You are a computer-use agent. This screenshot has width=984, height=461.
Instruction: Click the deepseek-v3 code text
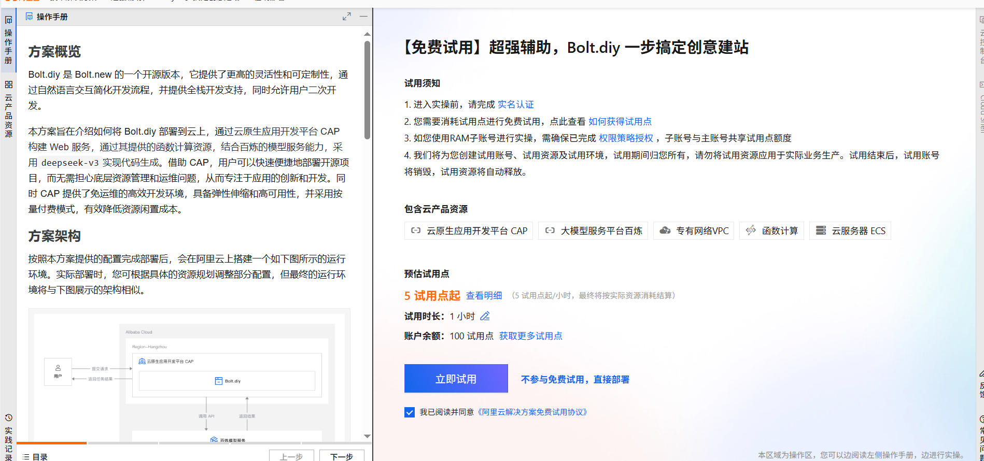(70, 163)
